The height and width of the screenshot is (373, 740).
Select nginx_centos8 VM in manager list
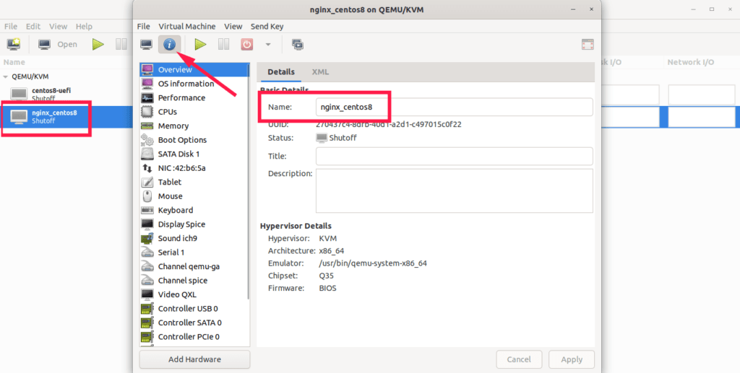coord(67,116)
